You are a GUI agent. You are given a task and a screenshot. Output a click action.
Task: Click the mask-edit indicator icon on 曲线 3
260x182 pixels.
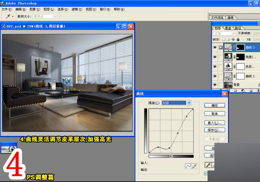tap(220, 47)
